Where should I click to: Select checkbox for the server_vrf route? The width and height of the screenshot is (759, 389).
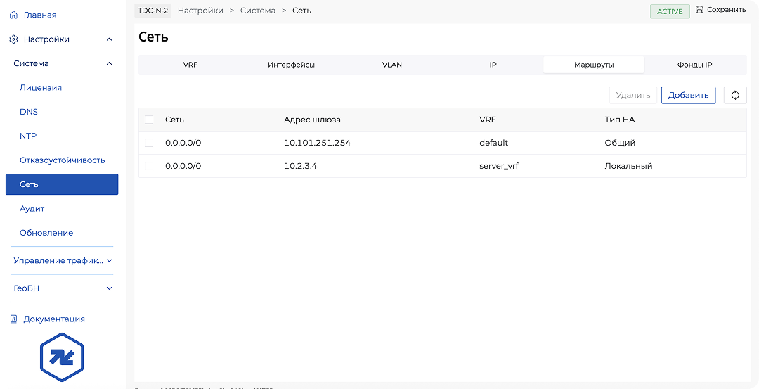pyautogui.click(x=149, y=166)
